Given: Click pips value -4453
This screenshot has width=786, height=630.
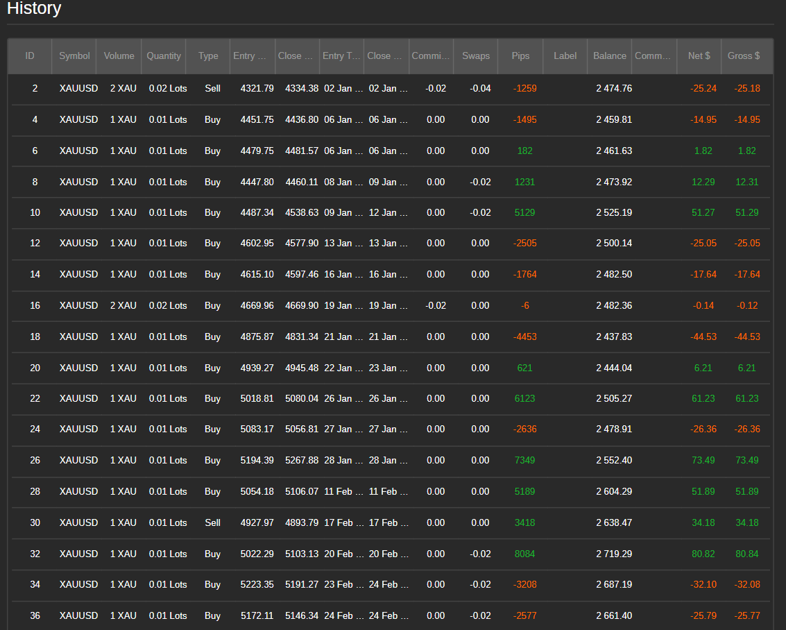Looking at the screenshot, I should coord(525,337).
